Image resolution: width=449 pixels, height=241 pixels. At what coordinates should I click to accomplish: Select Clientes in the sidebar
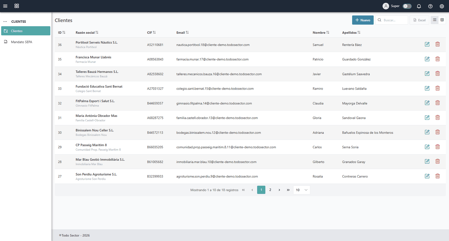[x=26, y=31]
